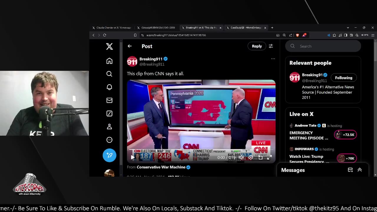
Task: Toggle the browser sidebar panel
Action: [x=346, y=35]
